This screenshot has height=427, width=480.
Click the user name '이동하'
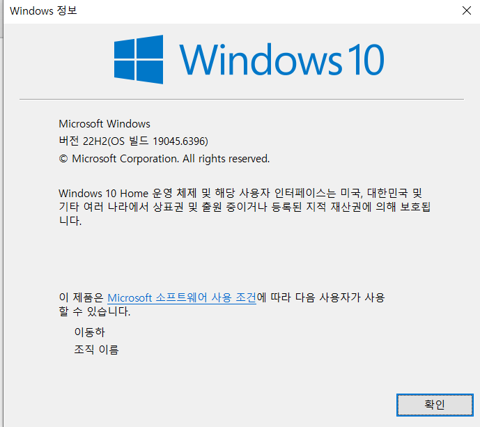(89, 332)
